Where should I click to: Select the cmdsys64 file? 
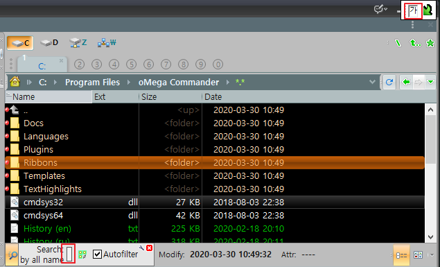pos(43,216)
